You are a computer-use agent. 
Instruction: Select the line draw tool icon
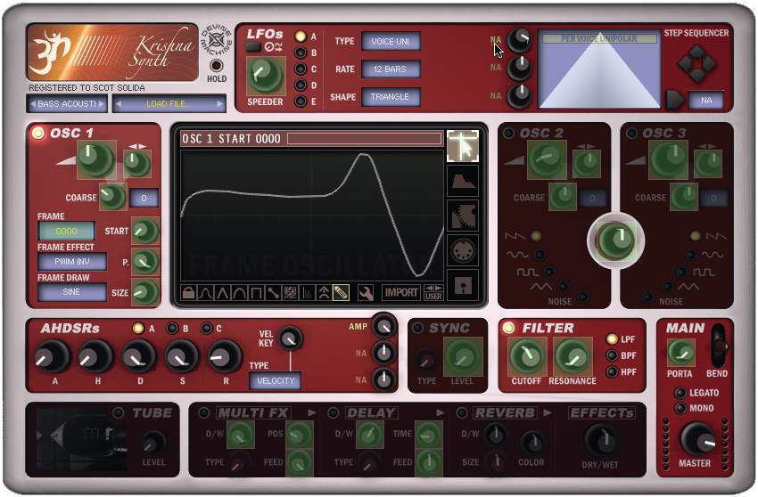click(273, 293)
